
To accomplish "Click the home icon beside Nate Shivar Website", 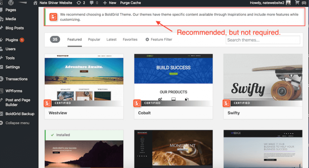I will 35,3.
